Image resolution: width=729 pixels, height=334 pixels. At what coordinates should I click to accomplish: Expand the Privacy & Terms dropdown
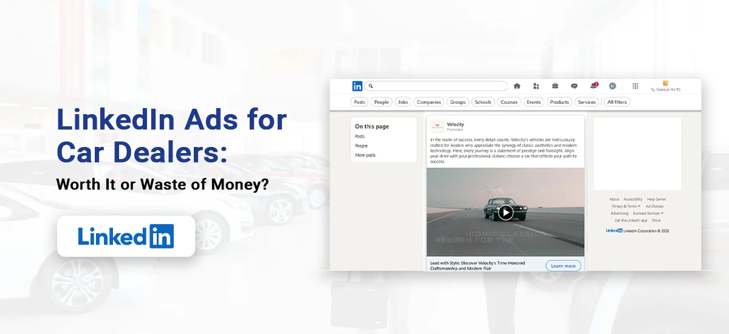coord(626,206)
